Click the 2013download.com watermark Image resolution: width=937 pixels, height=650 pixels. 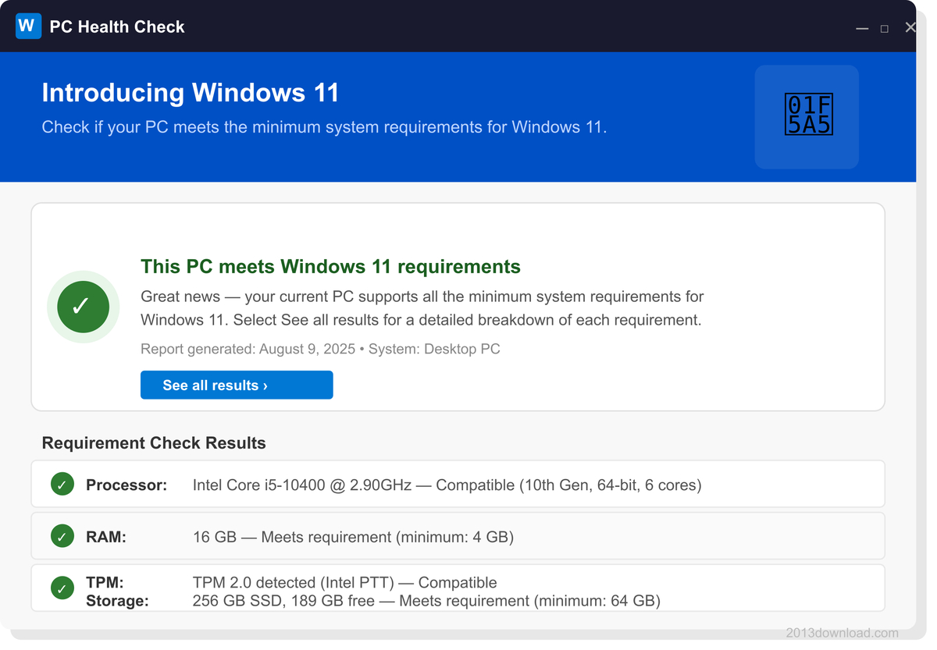click(x=842, y=633)
